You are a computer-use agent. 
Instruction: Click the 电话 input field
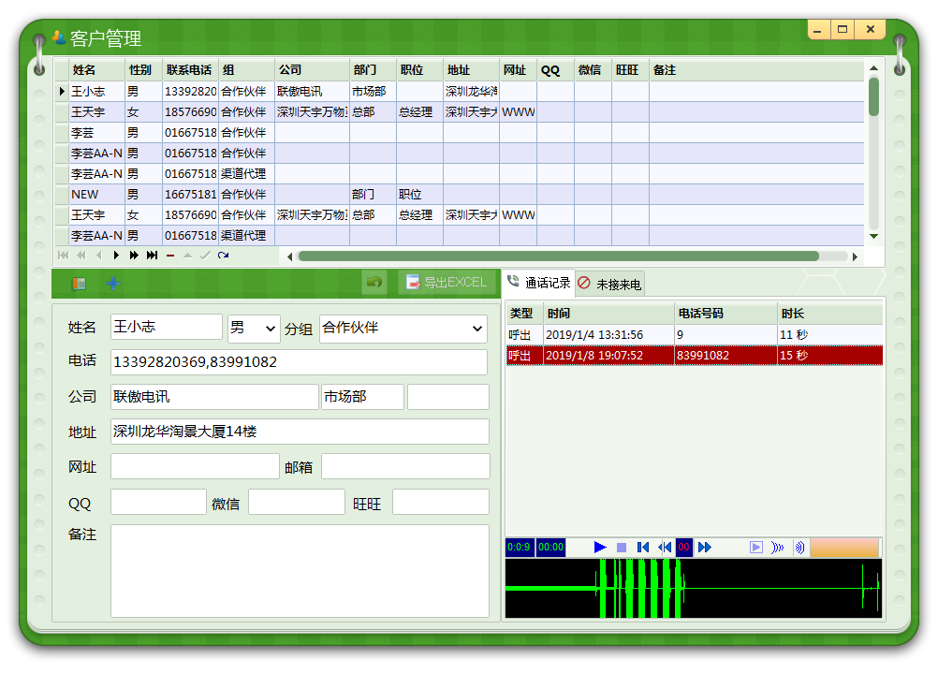[x=299, y=362]
